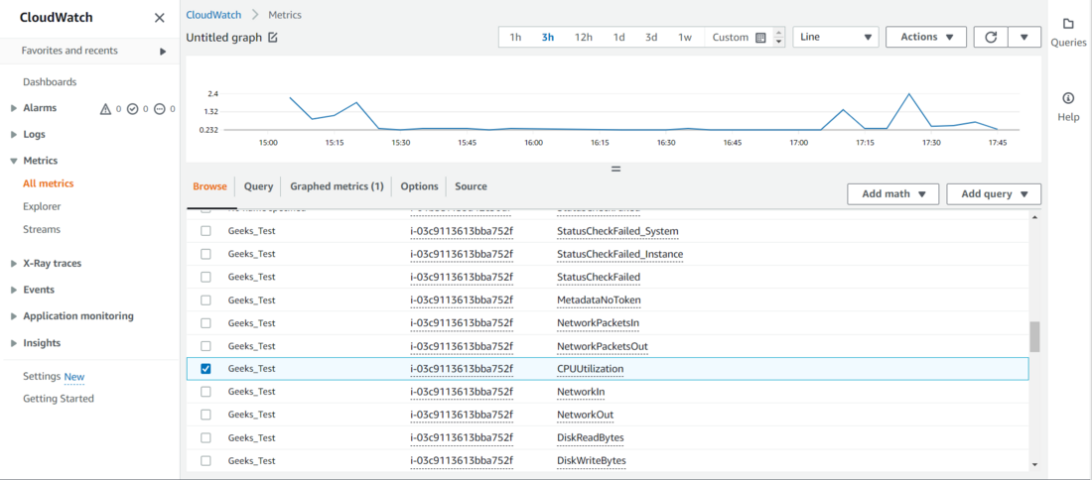Expand the Alarms section in sidebar

click(x=14, y=108)
